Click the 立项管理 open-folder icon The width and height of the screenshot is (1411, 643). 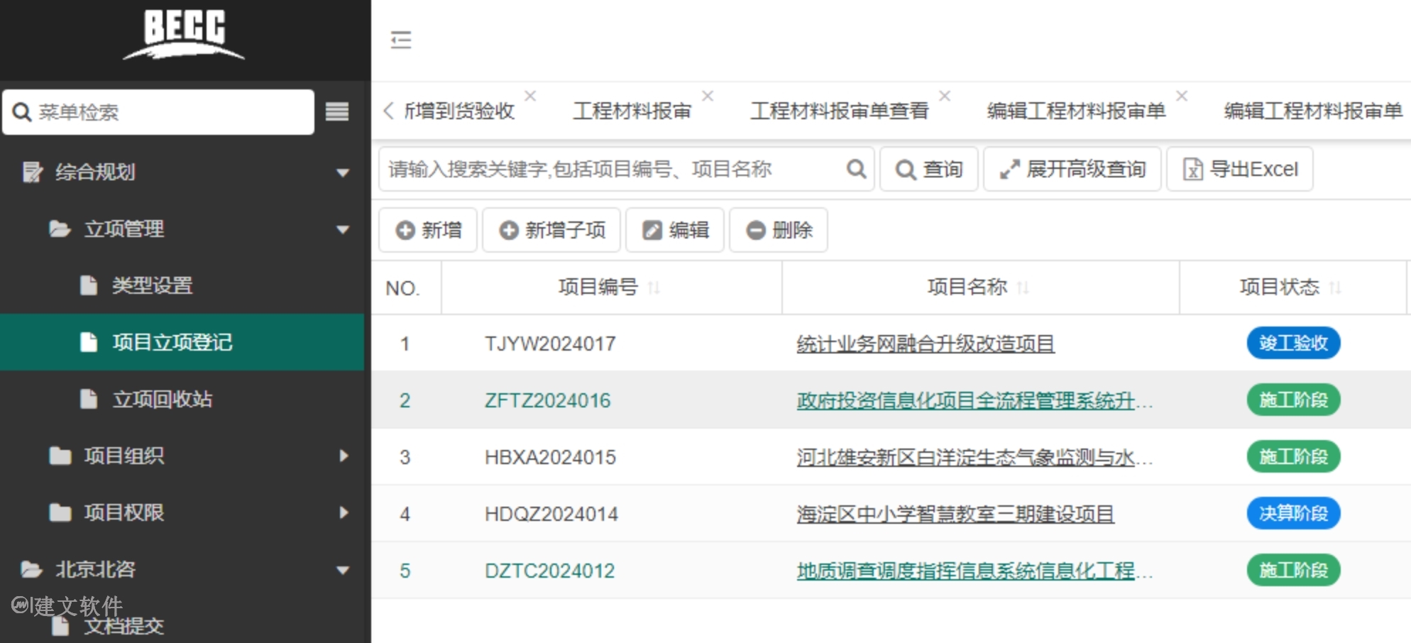[x=60, y=229]
